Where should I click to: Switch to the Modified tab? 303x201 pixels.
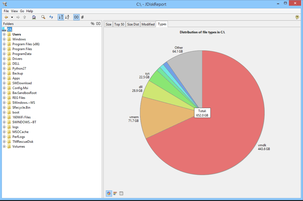(x=148, y=24)
